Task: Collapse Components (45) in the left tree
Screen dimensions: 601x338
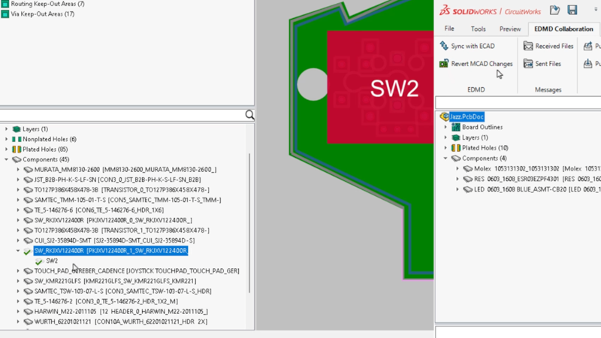Action: (6, 159)
